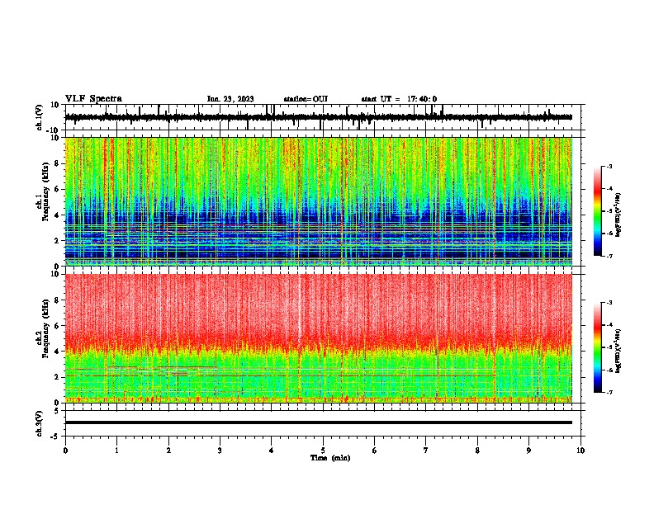Image resolution: width=654 pixels, height=505 pixels.
Task: Click the ch.2 "Frequency (kHz)" axis label
Action: pos(45,328)
